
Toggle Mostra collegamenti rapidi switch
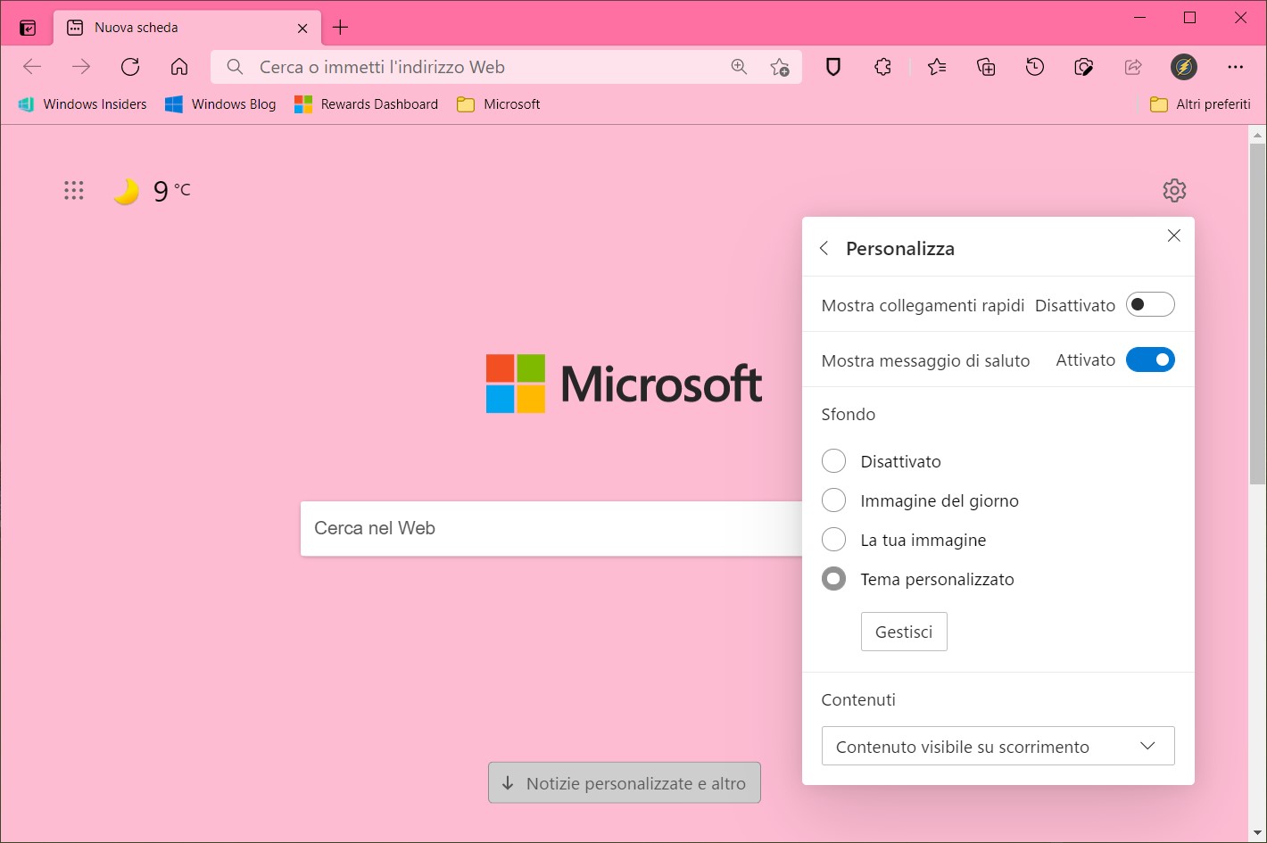[x=1150, y=305]
